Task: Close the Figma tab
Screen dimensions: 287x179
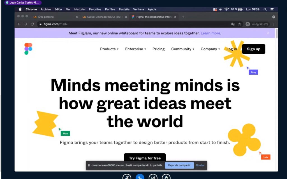Action: [x=175, y=17]
